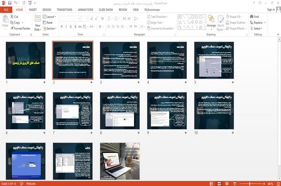Toggle Italic formatting

(x=66, y=27)
